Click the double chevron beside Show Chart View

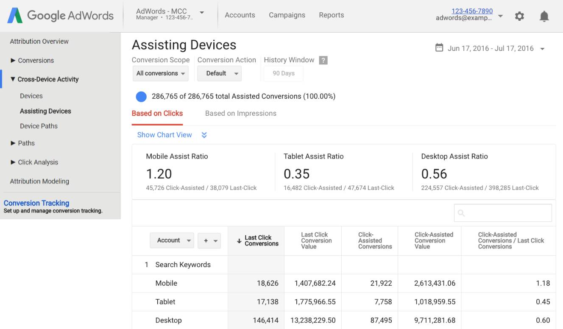click(x=204, y=135)
